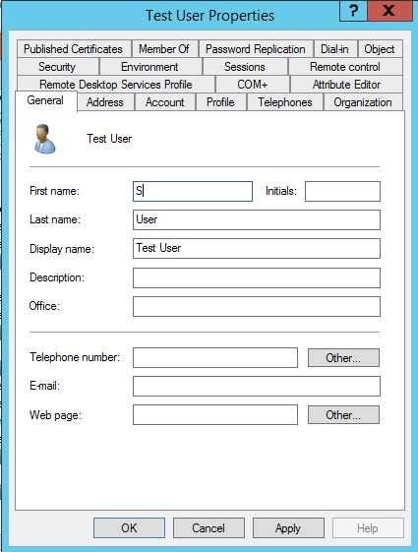This screenshot has height=552, width=418.
Task: Focus the Office input field
Action: [257, 306]
